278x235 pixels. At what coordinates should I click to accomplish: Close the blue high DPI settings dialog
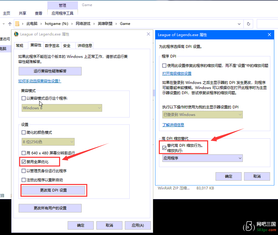(269, 35)
